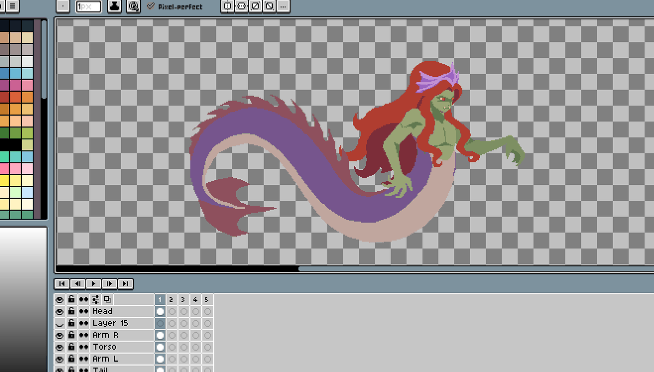The width and height of the screenshot is (654, 372).
Task: Toggle continuous cels on Layer 15
Action: coord(83,323)
